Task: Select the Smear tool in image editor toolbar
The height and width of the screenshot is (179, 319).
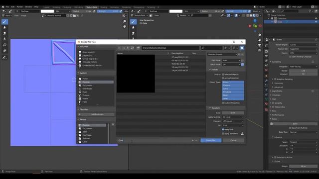Action: click(x=4, y=33)
